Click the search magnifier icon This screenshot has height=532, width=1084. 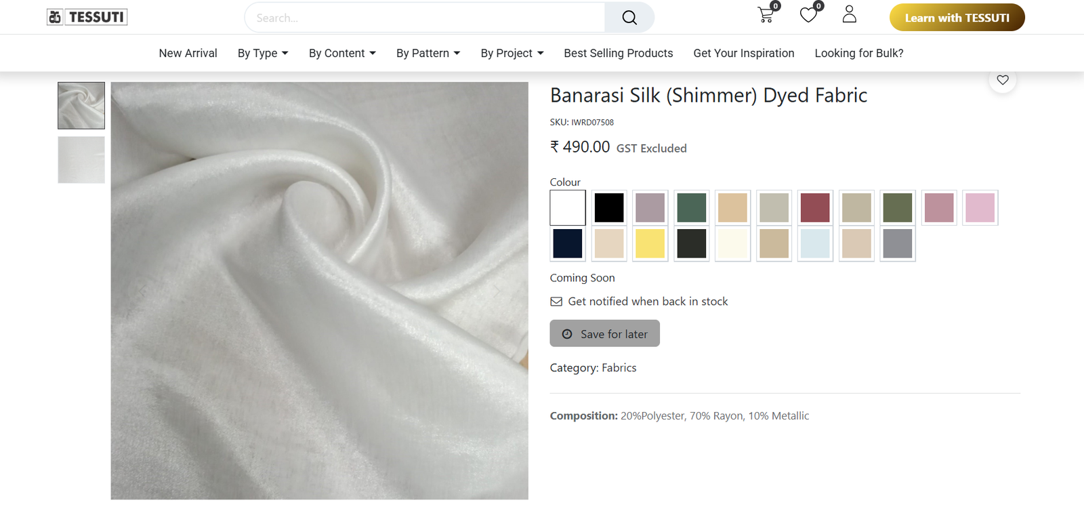(x=629, y=18)
